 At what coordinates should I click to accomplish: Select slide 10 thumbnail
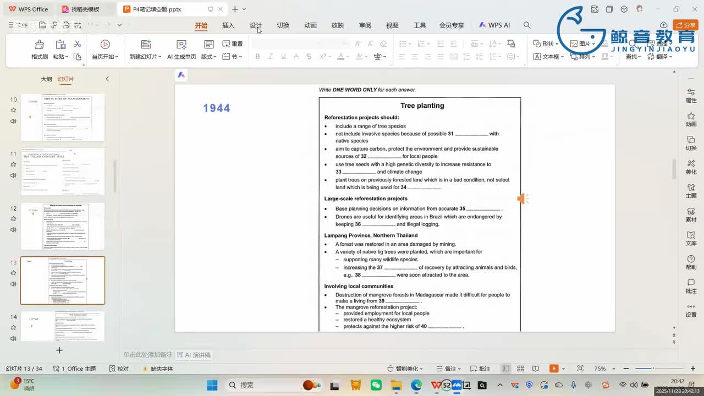point(63,117)
